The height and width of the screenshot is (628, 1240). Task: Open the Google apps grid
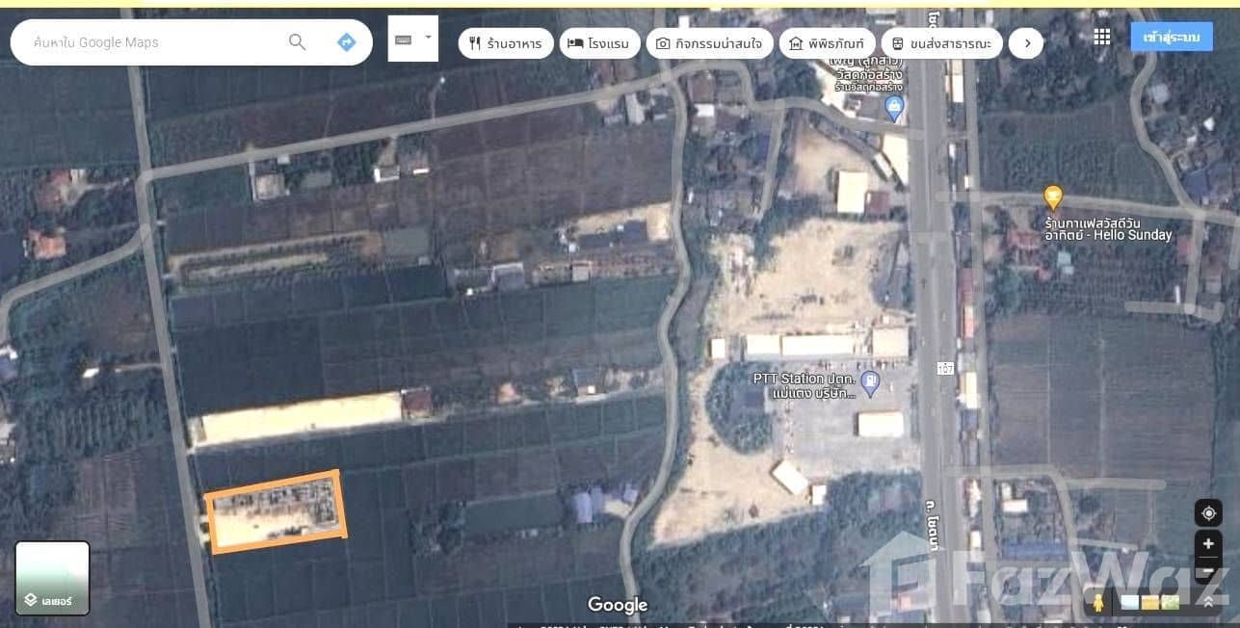click(x=1102, y=38)
